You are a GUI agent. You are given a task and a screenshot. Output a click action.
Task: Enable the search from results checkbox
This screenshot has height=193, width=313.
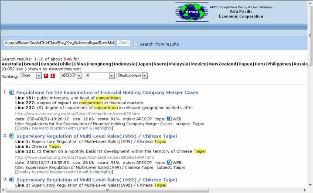pyautogui.click(x=136, y=44)
